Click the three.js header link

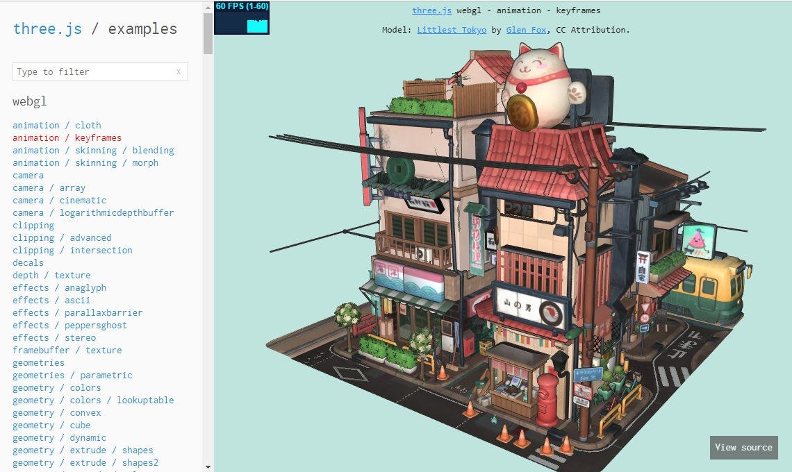pyautogui.click(x=47, y=28)
